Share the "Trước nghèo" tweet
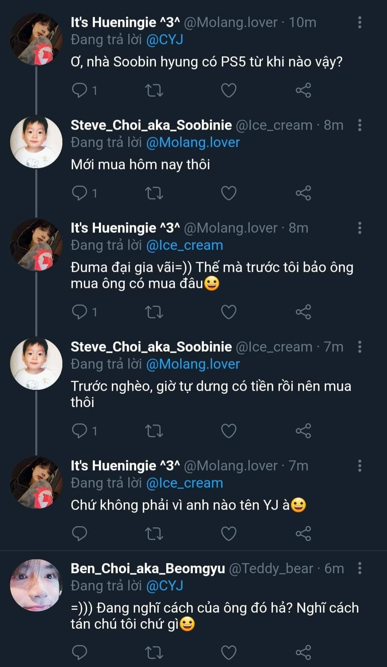 (303, 431)
